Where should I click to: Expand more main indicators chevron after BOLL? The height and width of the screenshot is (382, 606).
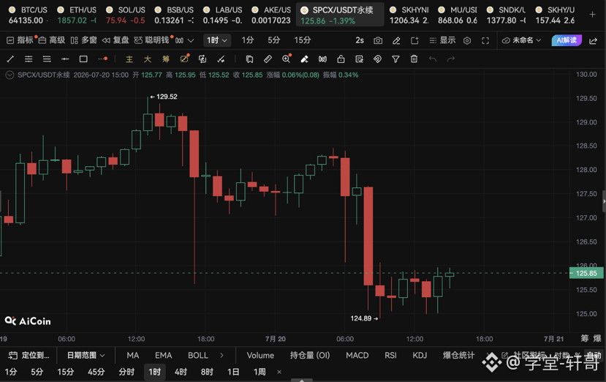click(221, 356)
